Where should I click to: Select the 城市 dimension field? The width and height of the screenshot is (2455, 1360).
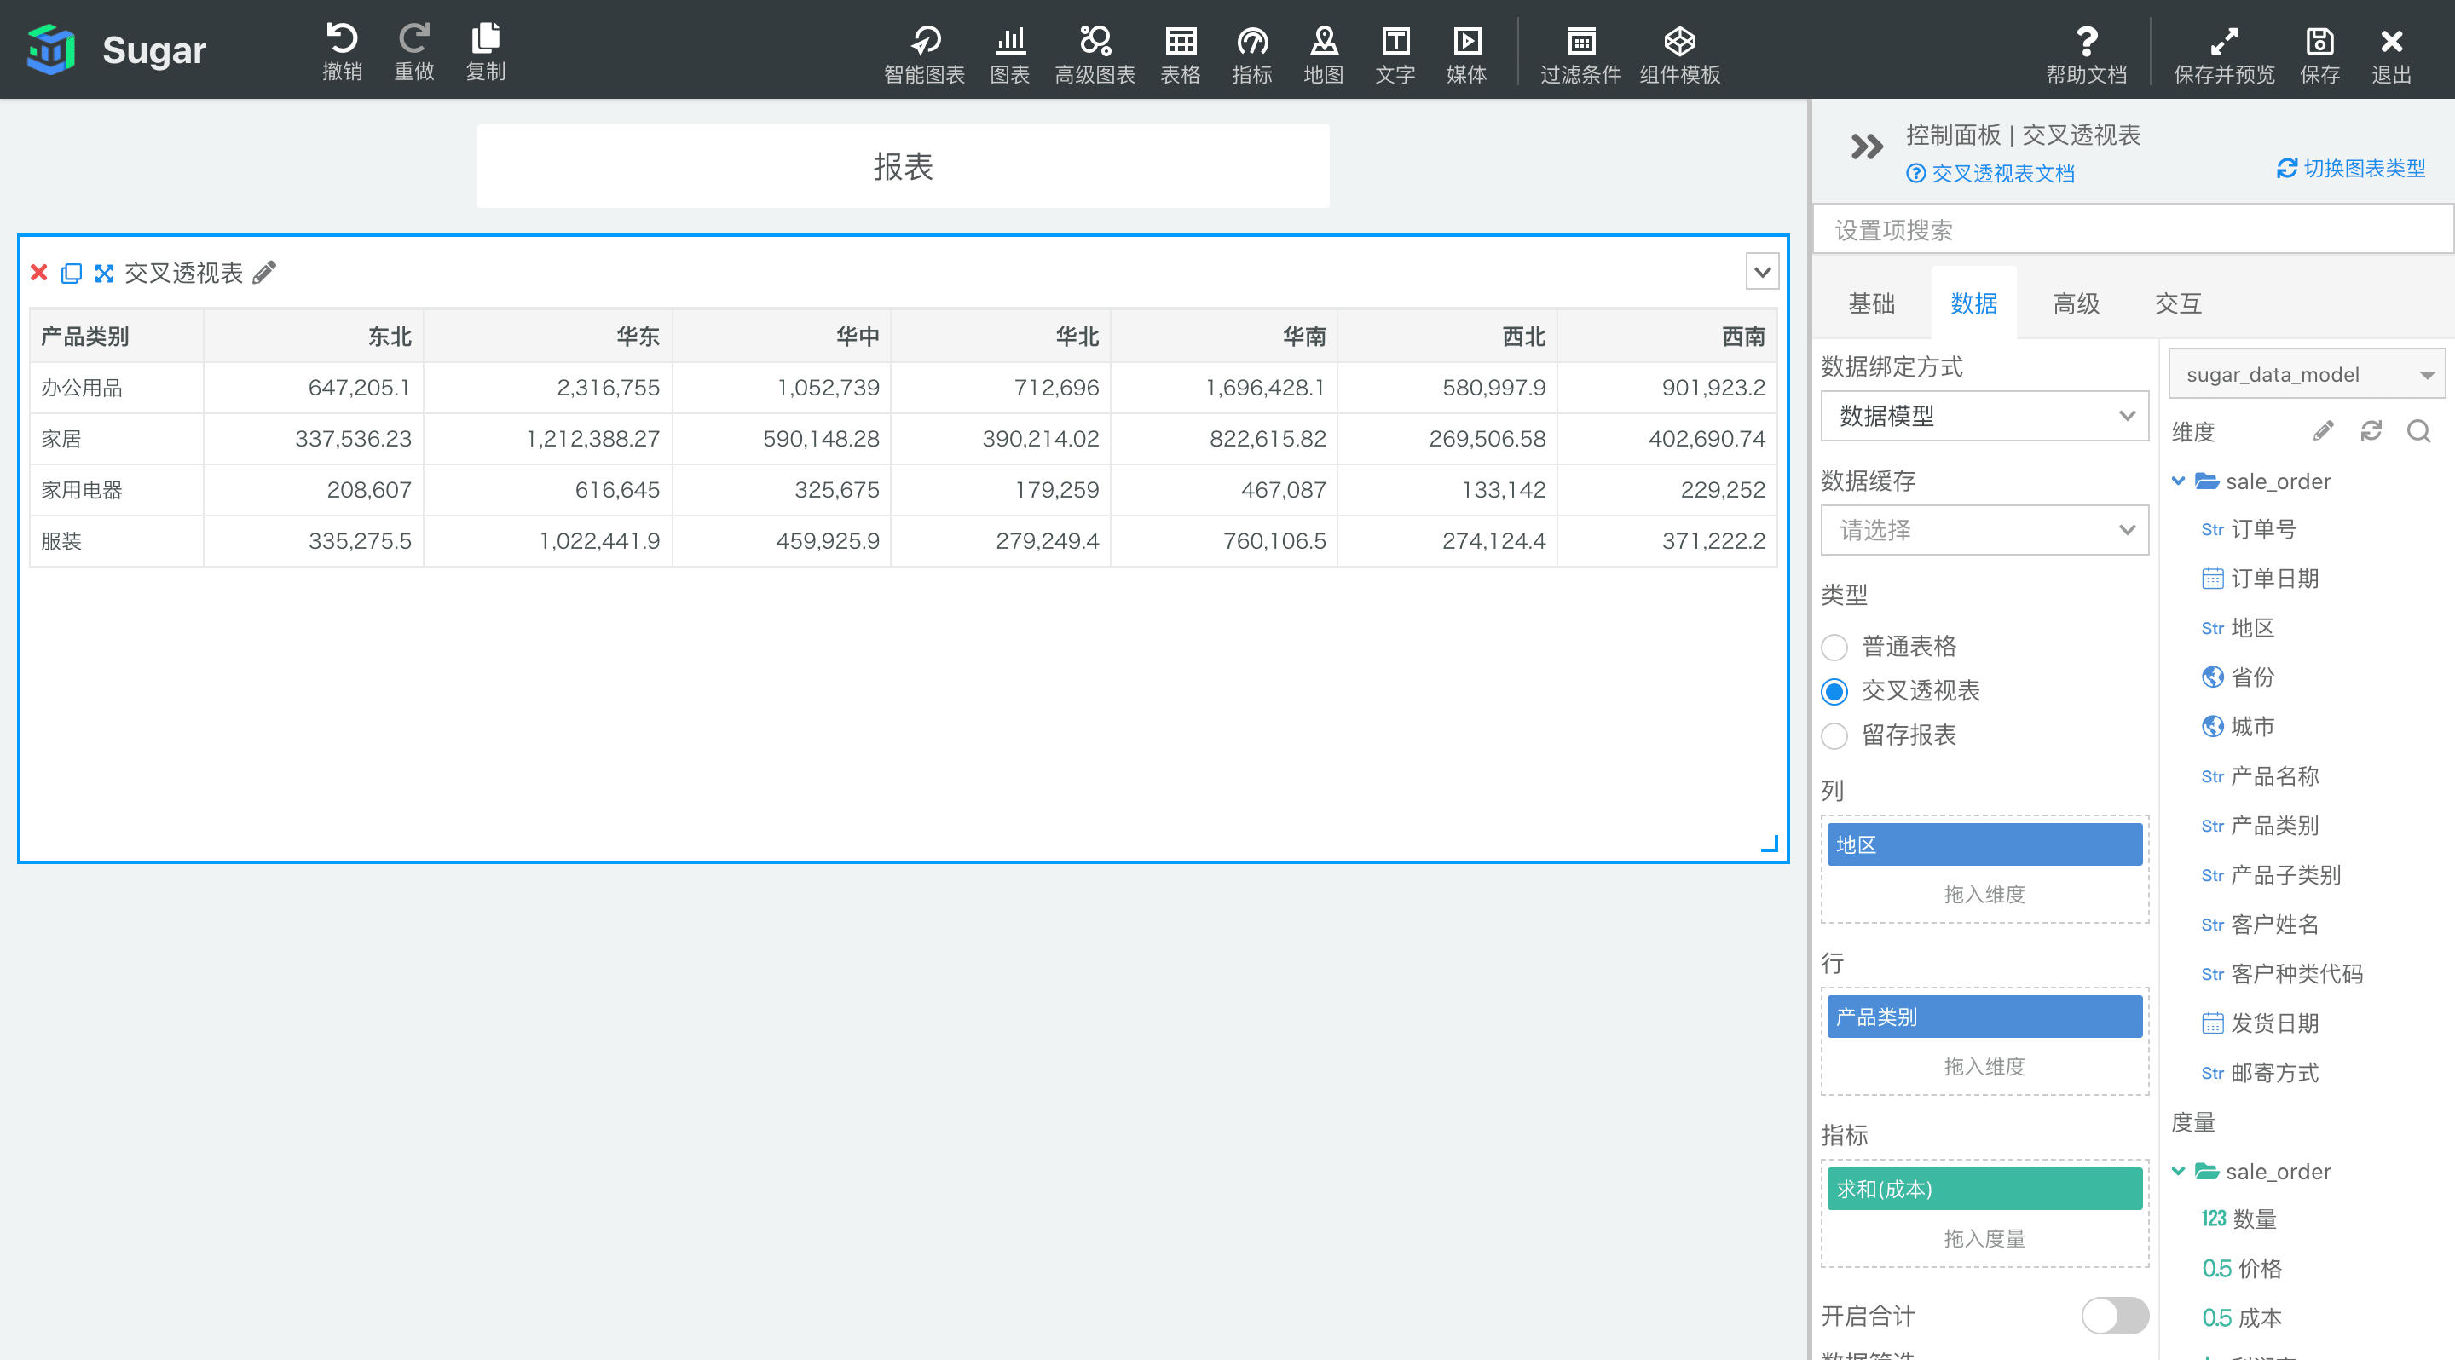coord(2238,728)
